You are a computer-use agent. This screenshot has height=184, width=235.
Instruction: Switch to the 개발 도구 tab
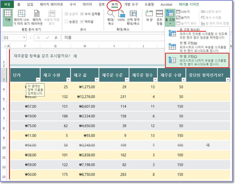tap(131, 4)
